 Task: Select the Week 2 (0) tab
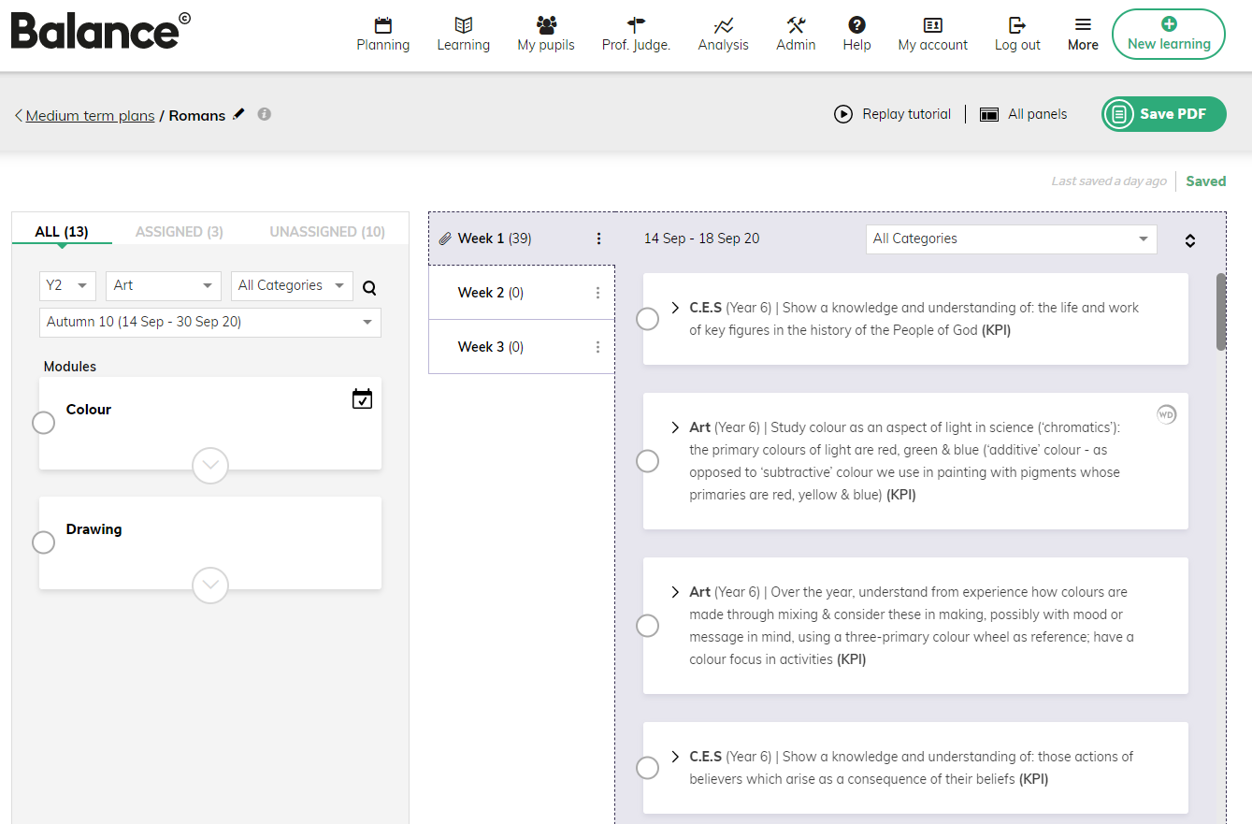point(522,293)
